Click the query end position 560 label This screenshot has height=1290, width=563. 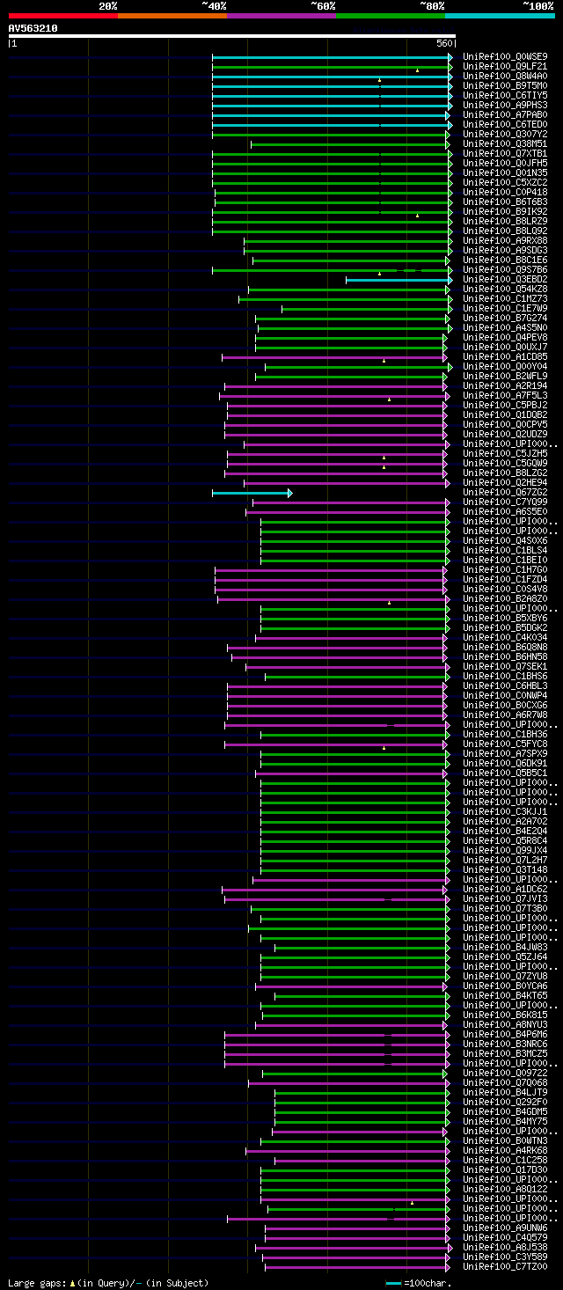coord(443,43)
